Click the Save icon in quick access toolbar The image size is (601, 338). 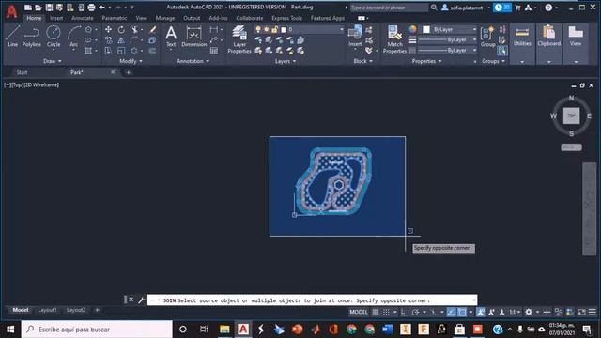point(49,8)
